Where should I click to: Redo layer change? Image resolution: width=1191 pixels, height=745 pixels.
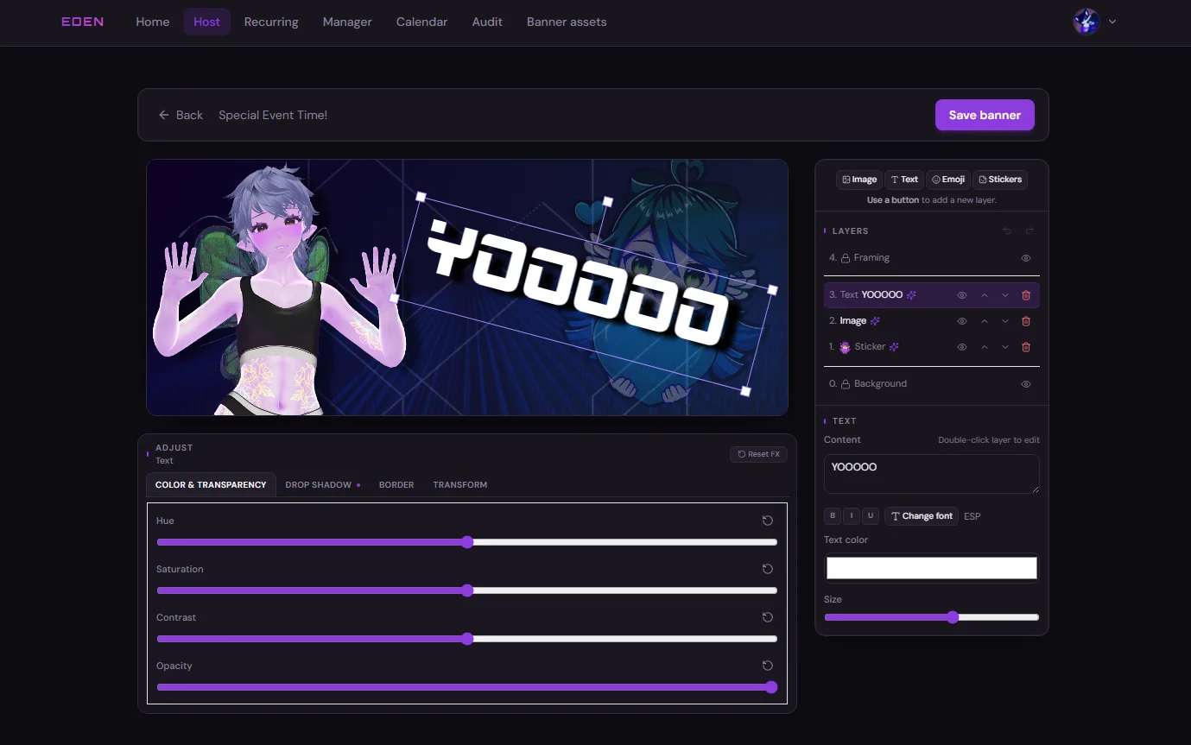(x=1029, y=231)
